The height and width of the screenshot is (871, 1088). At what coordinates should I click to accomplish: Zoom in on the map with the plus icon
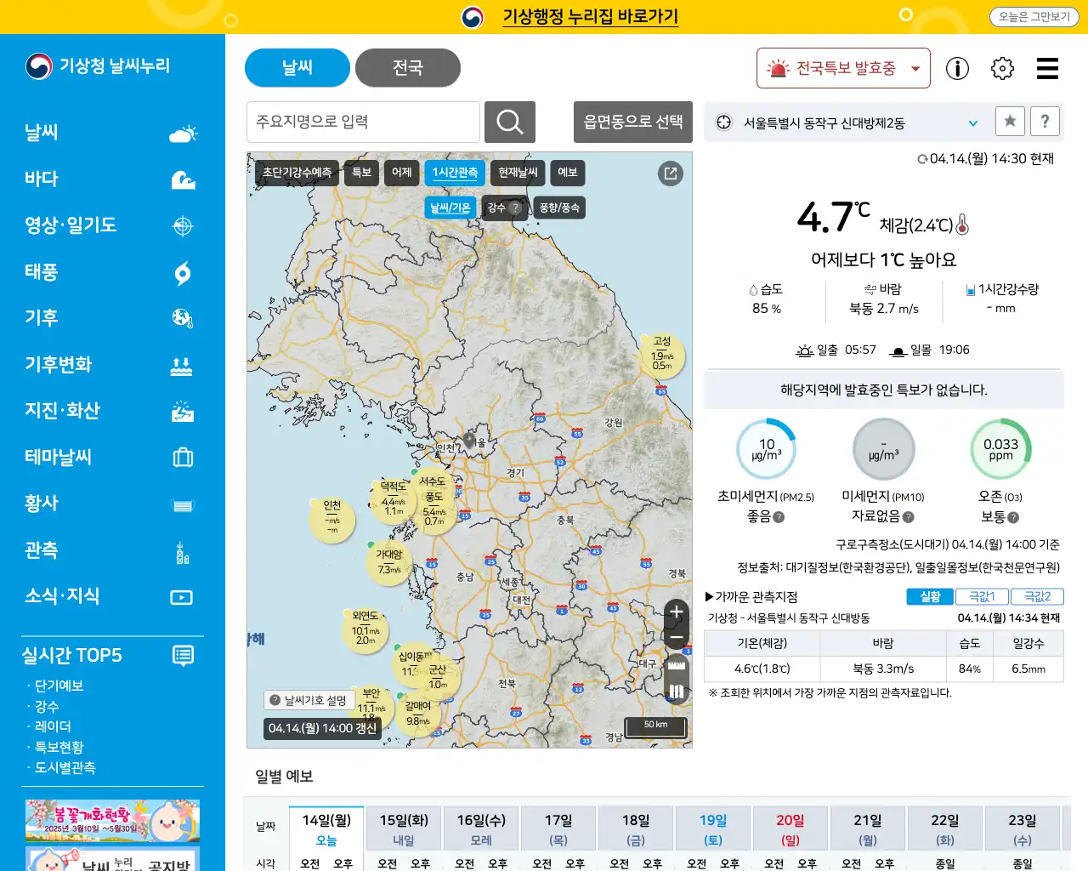676,612
